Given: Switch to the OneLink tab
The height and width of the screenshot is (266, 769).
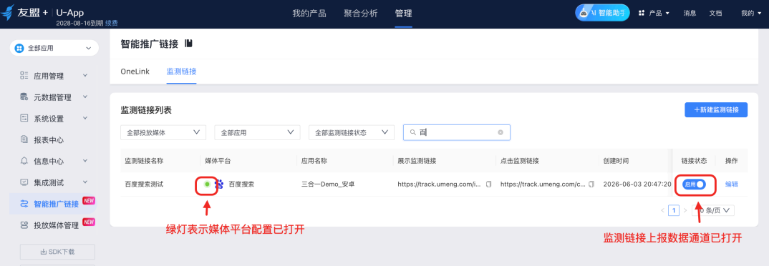Looking at the screenshot, I should pyautogui.click(x=135, y=71).
